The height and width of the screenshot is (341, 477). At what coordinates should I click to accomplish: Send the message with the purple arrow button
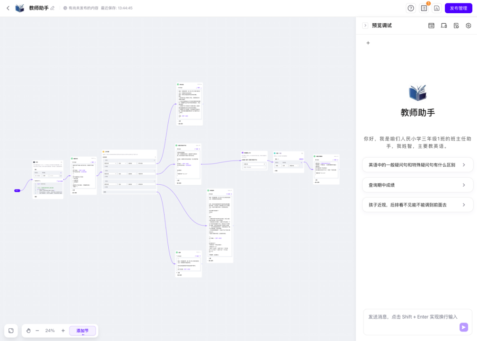point(464,327)
